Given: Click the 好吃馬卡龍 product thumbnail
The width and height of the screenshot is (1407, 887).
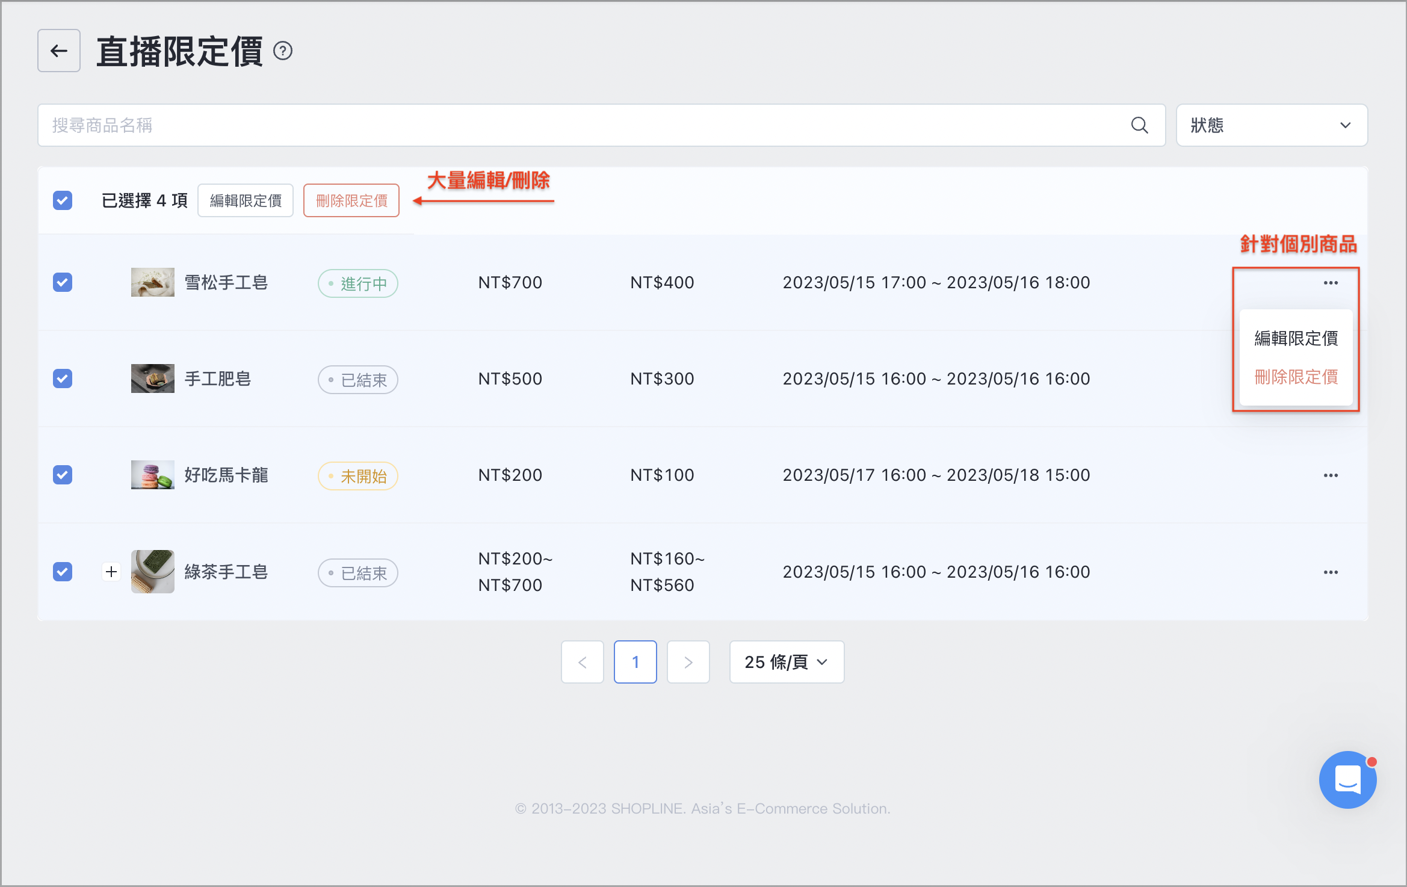Looking at the screenshot, I should pyautogui.click(x=153, y=475).
